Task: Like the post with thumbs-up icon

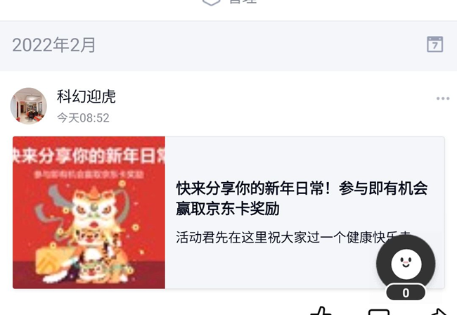Action: [321, 311]
